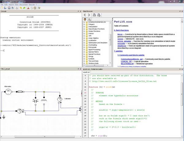Expand the Time and Date tree node
The width and height of the screenshot is (184, 141).
tap(84, 61)
